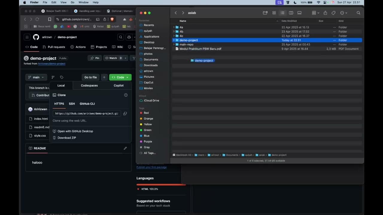The image size is (383, 215).
Task: Open the Finder action (more) menu
Action: [344, 13]
